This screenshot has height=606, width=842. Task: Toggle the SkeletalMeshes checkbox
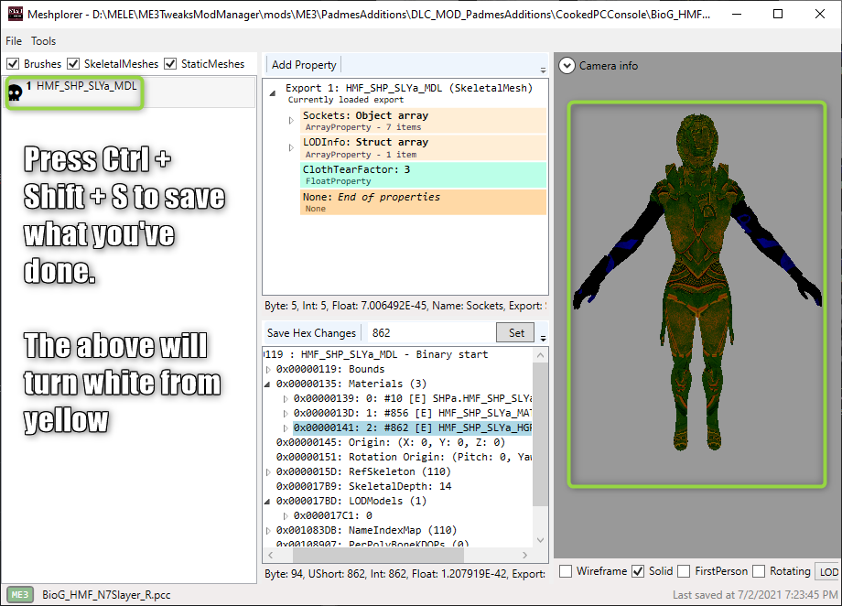73,64
